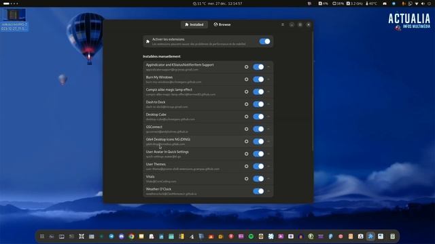This screenshot has height=244, width=435.
Task: Expand Gtk4 Desktop Icons NG details
Action: tap(268, 142)
